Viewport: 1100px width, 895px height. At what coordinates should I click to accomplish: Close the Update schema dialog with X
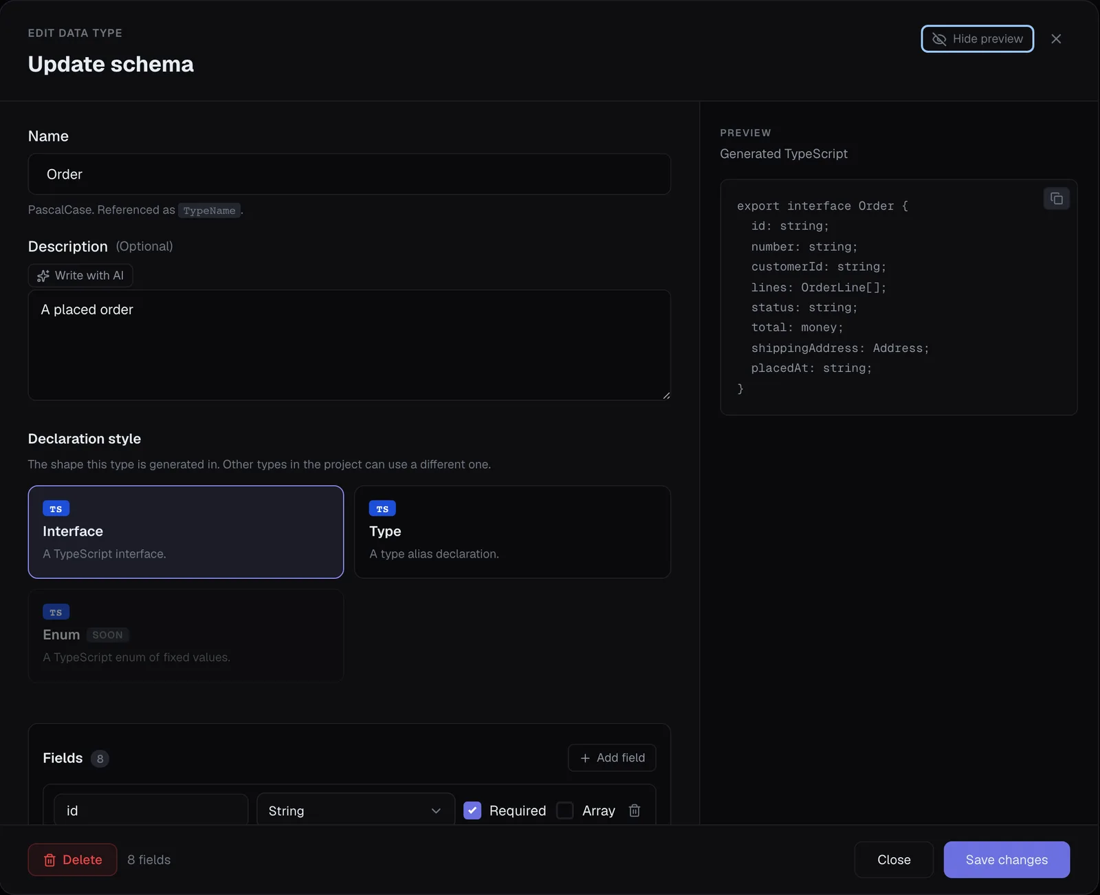tap(1056, 39)
